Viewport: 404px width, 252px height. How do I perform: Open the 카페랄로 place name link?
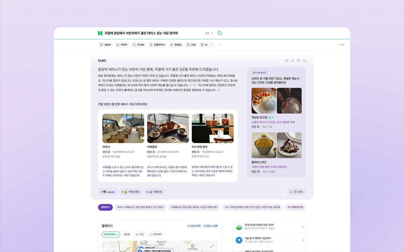(152, 147)
